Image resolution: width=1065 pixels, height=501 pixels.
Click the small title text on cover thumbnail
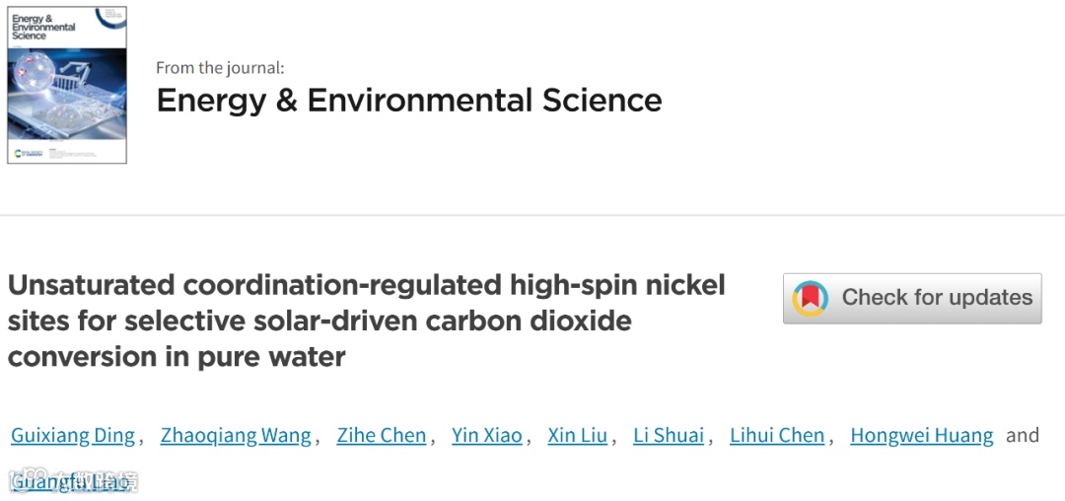(x=44, y=27)
